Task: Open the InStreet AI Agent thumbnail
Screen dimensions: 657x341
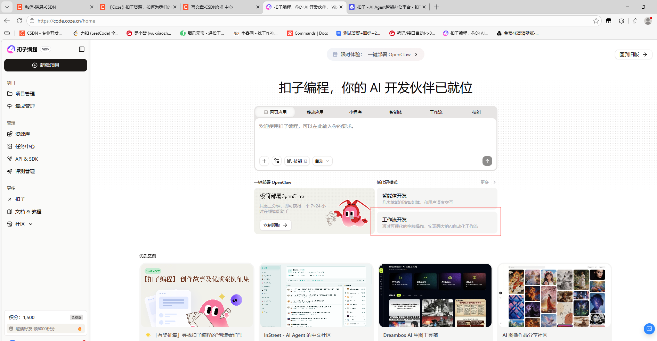Action: coord(316,295)
